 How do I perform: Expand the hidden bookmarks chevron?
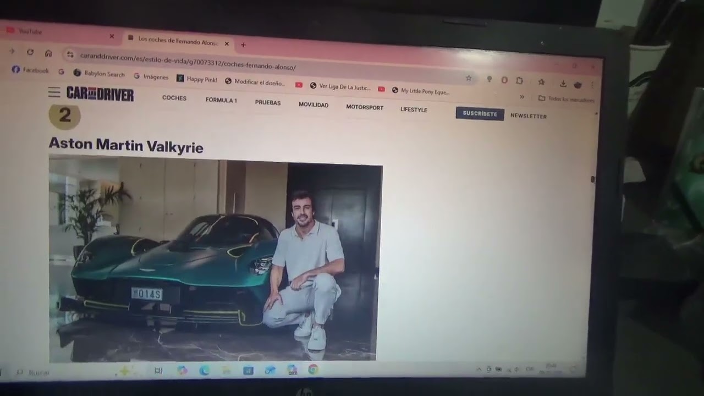[522, 97]
